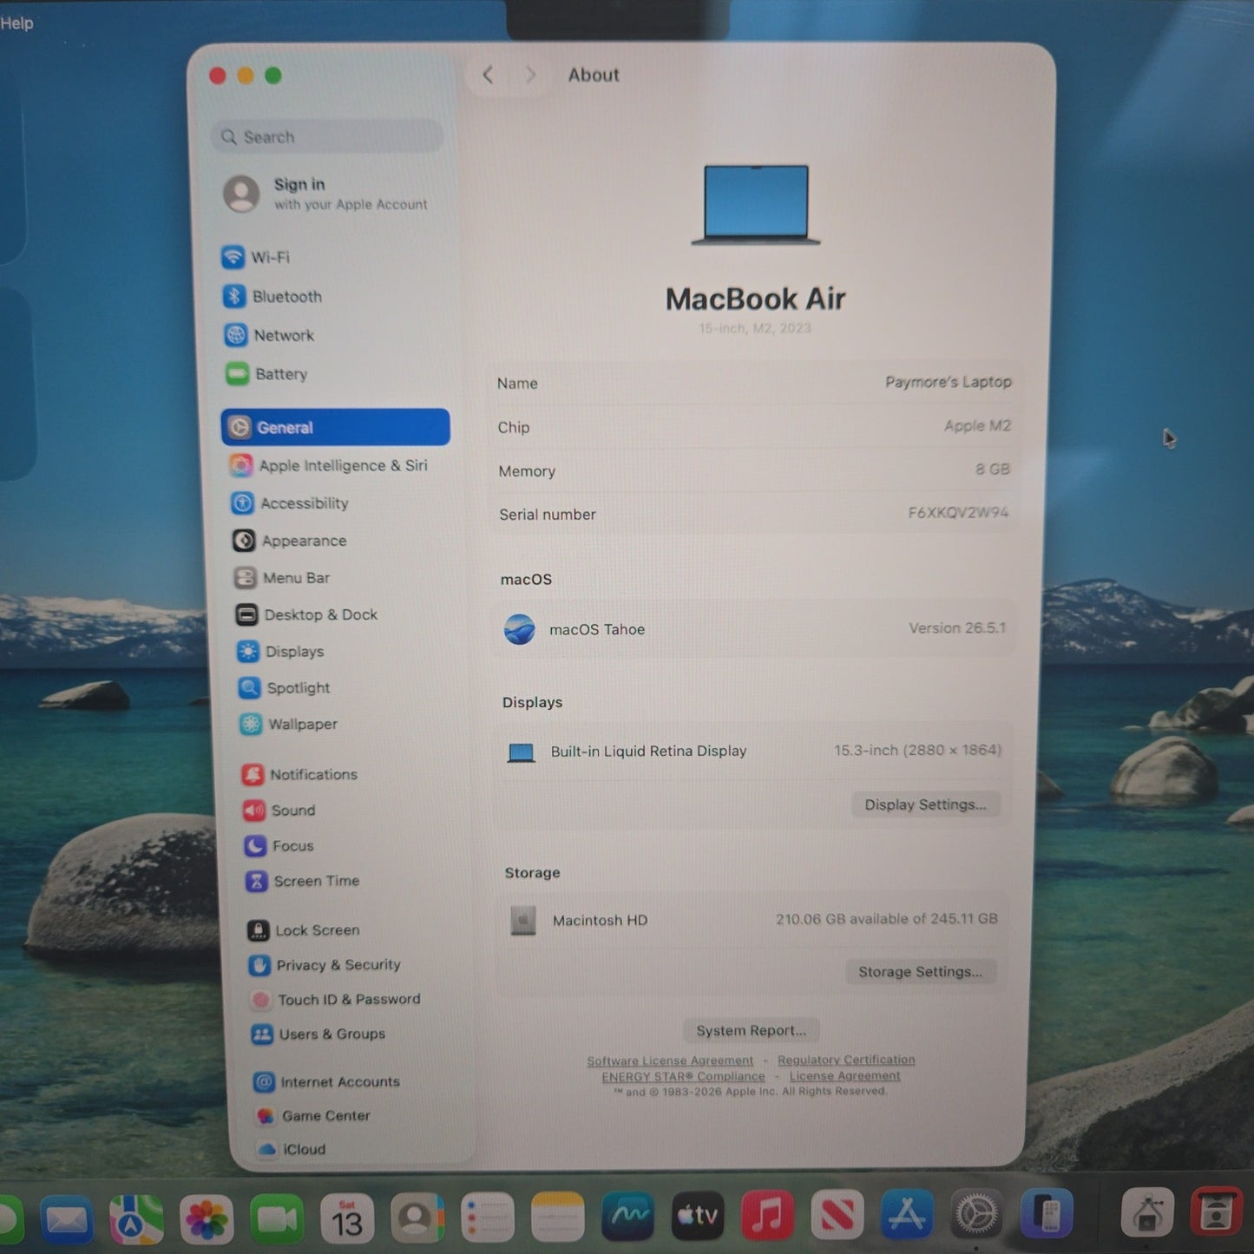Open Focus settings
Image resolution: width=1254 pixels, height=1254 pixels.
[279, 845]
